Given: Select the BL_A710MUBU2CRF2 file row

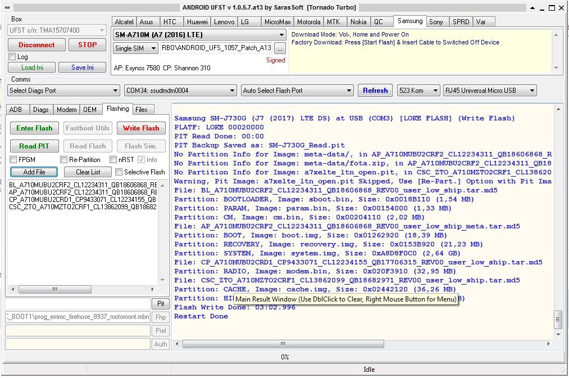Looking at the screenshot, I should pyautogui.click(x=83, y=185).
